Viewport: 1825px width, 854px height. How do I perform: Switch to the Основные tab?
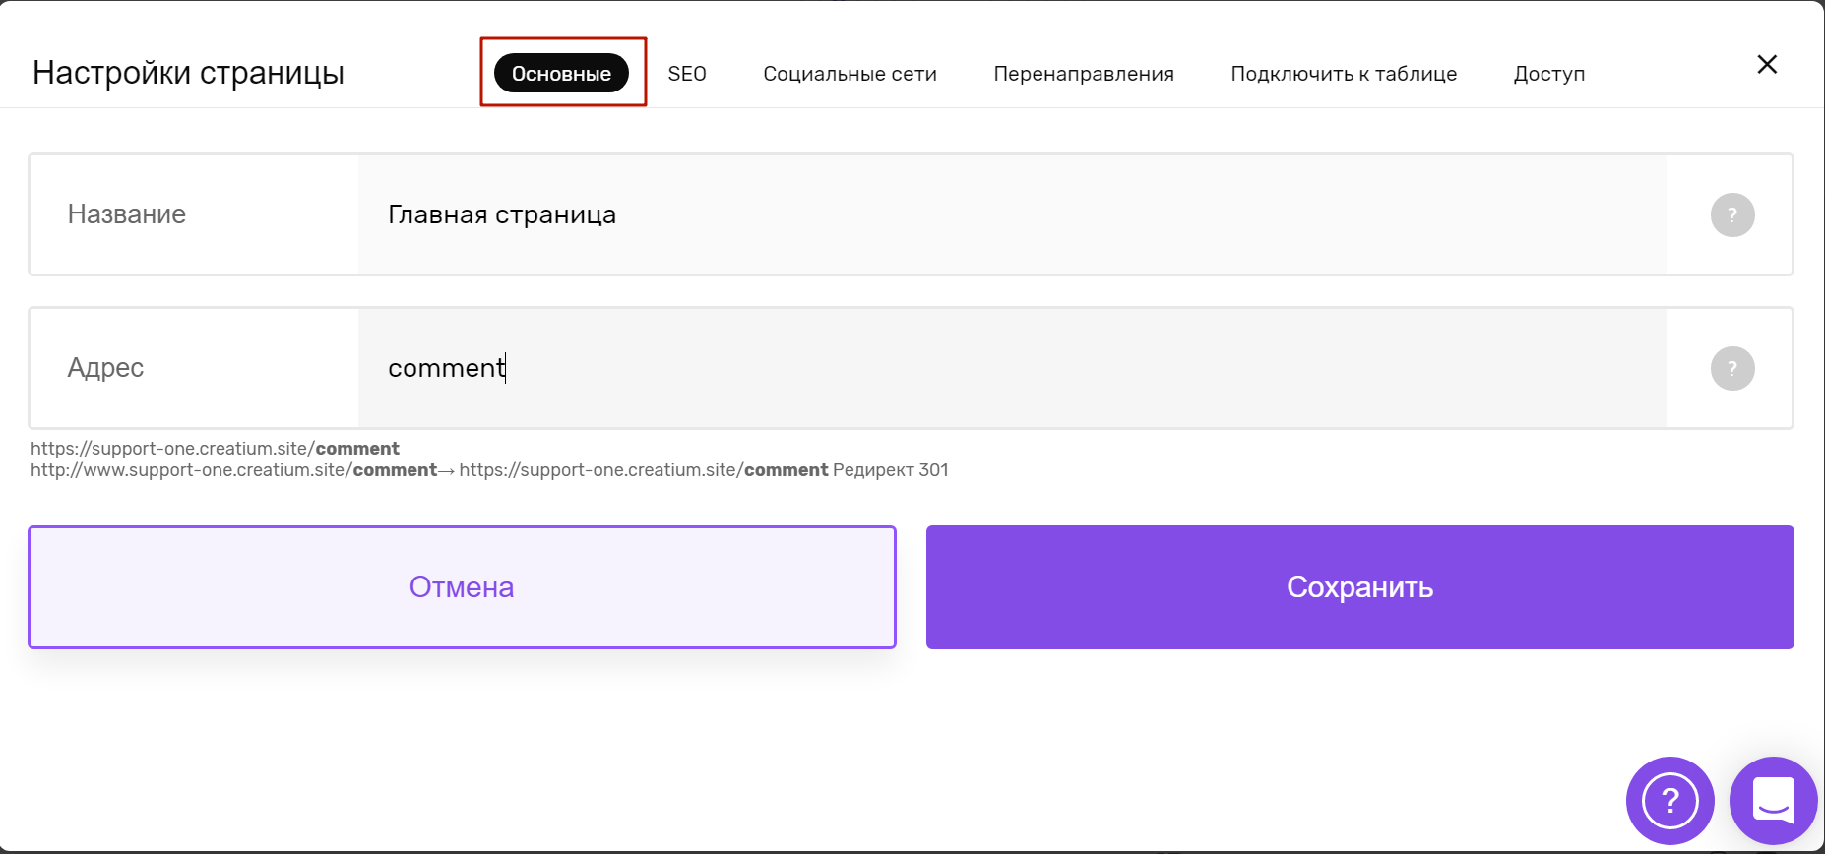pyautogui.click(x=561, y=73)
